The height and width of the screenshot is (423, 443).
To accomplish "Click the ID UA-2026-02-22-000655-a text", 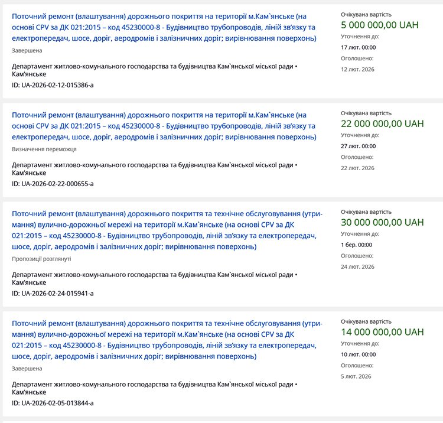I will click(53, 184).
